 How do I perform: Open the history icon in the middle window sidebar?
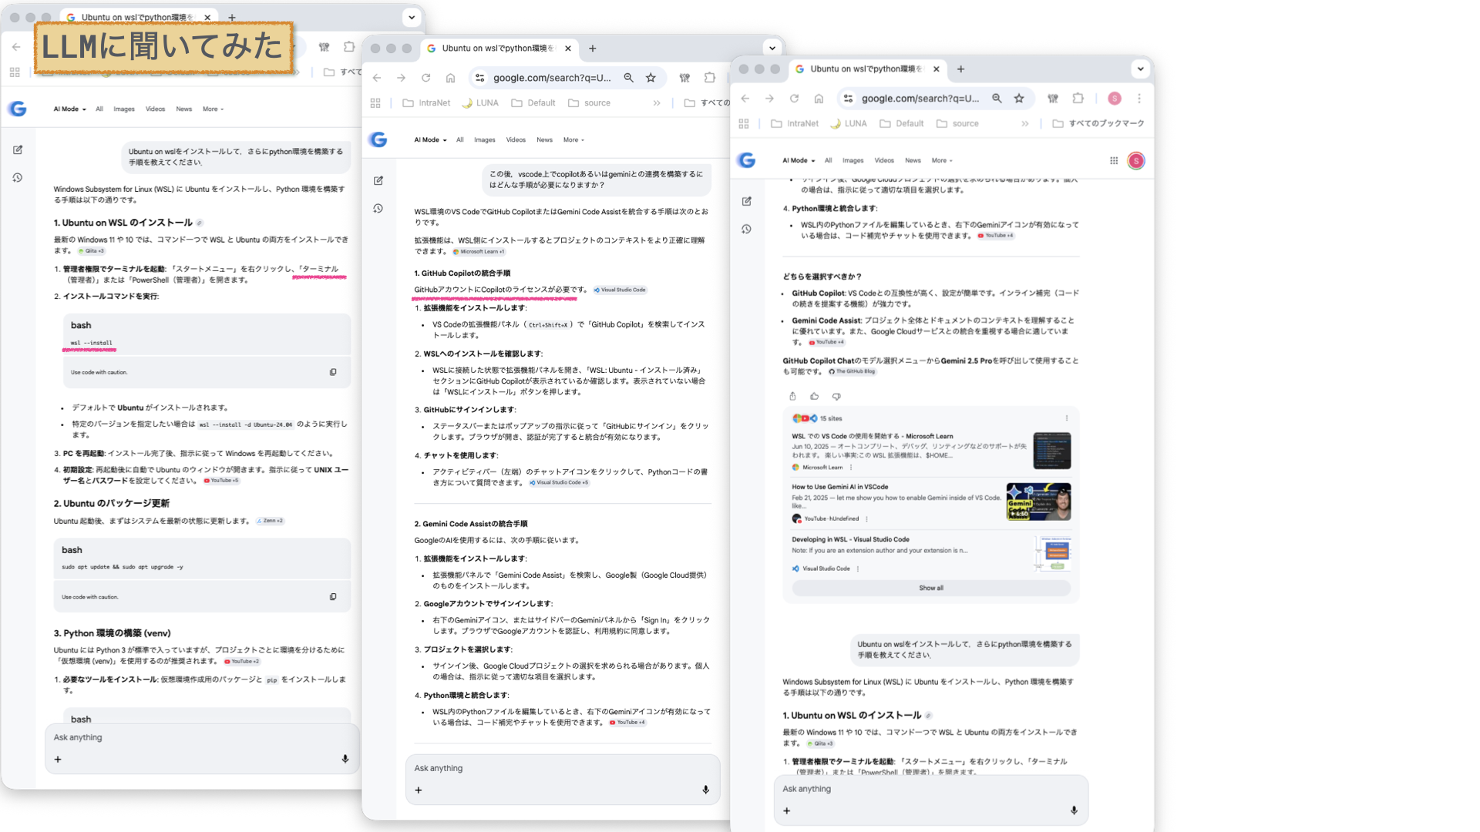[x=378, y=209]
